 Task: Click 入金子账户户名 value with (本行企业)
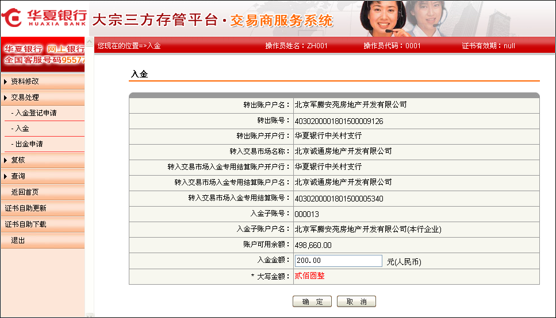click(368, 230)
